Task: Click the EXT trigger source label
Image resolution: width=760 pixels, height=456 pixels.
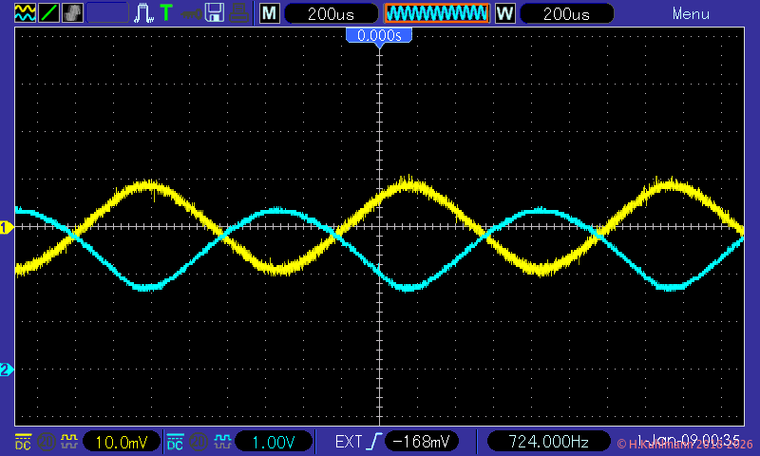Action: coord(349,442)
